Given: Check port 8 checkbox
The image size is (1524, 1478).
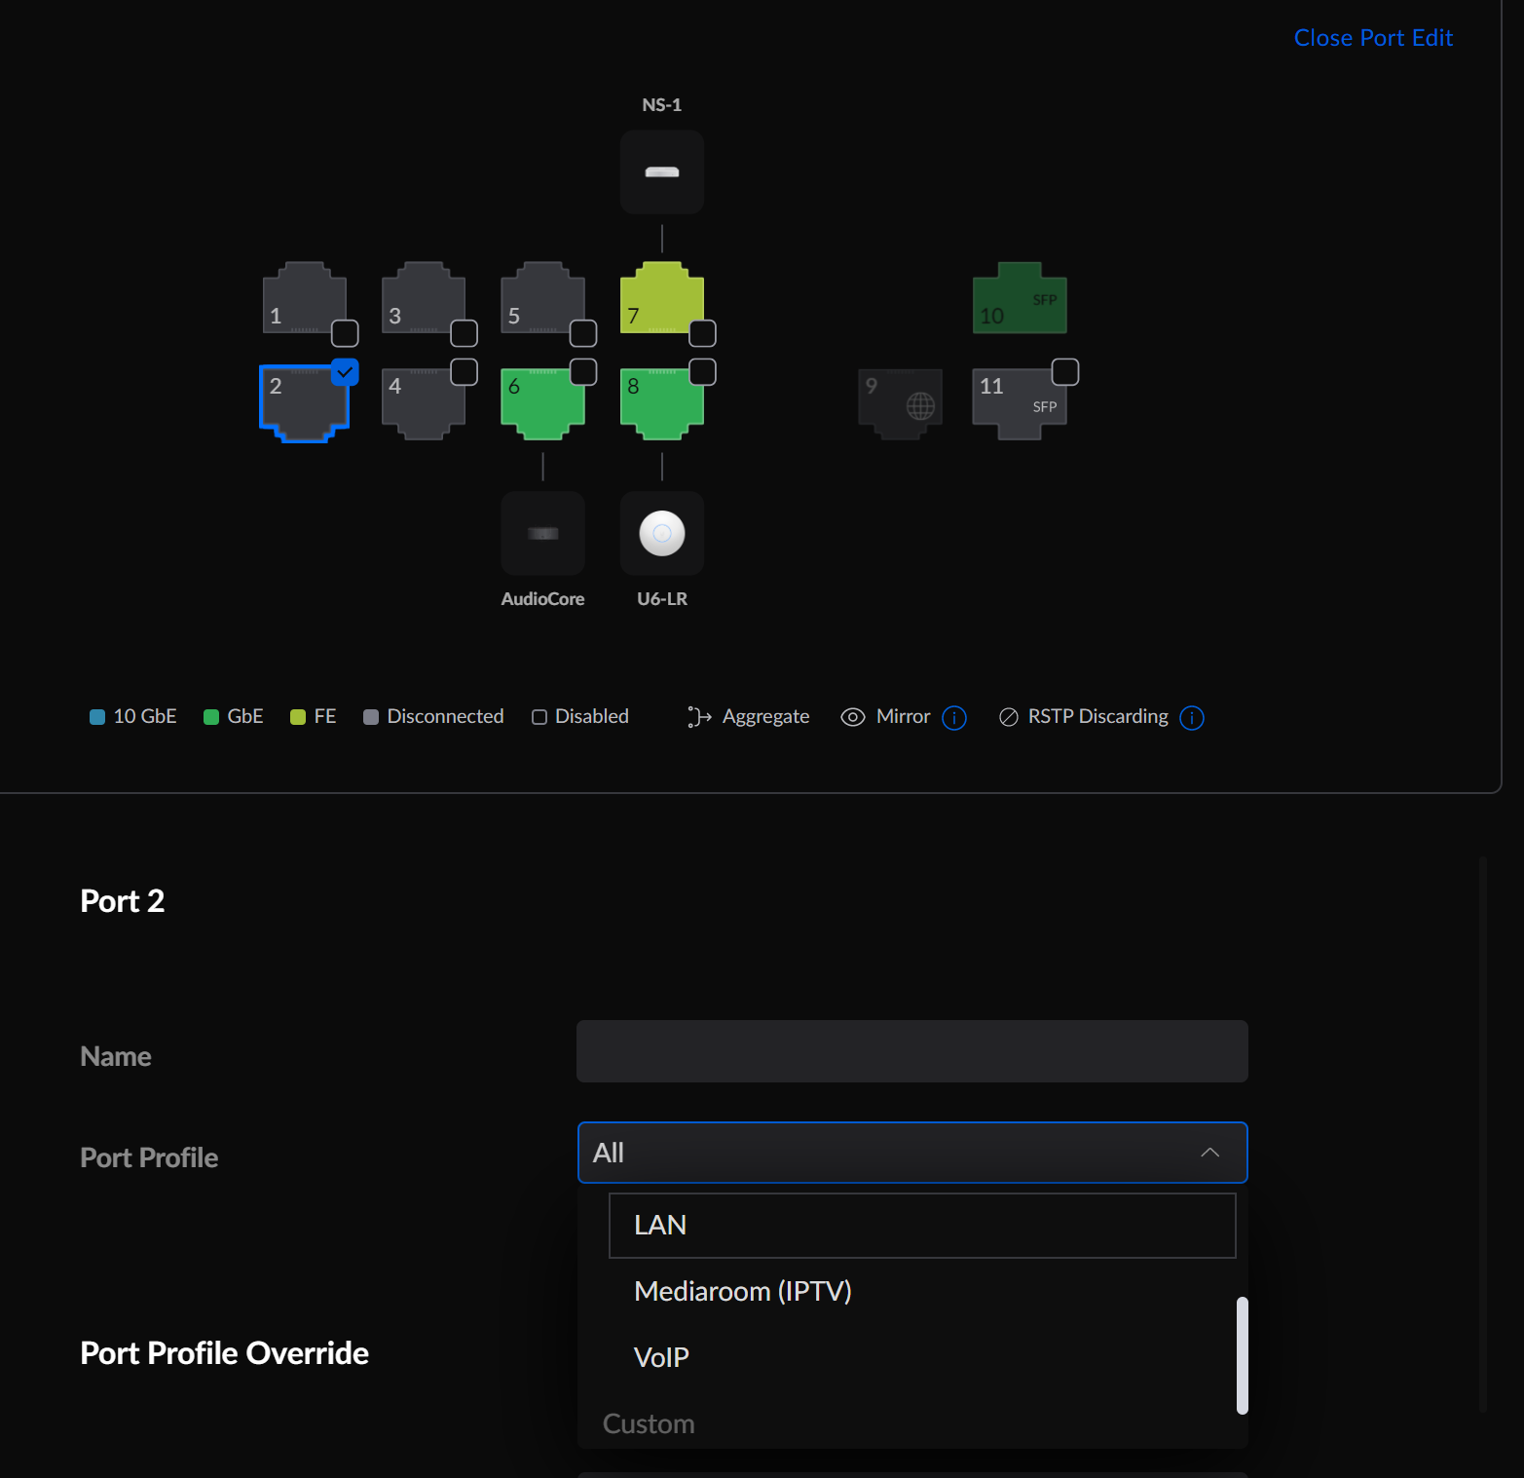Looking at the screenshot, I should tap(702, 372).
